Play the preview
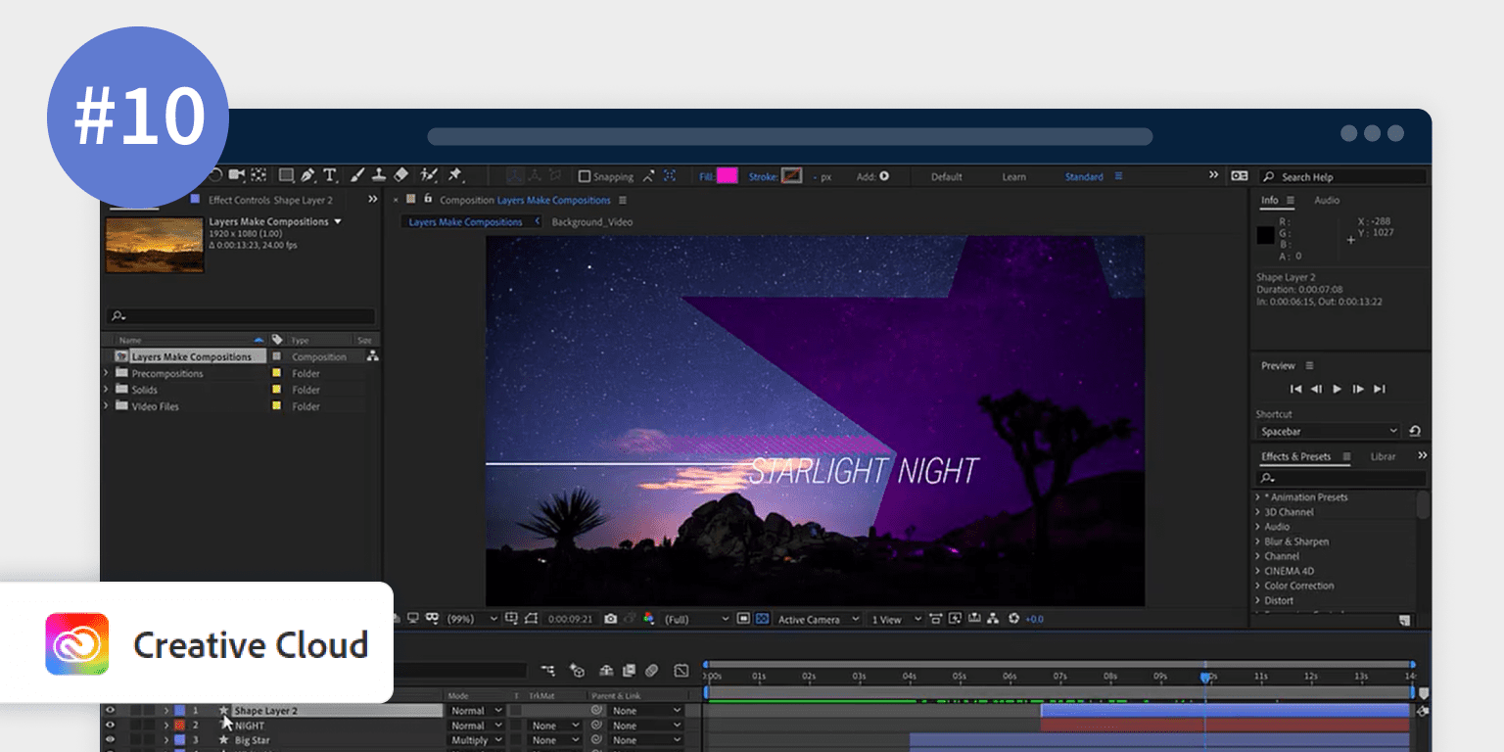This screenshot has height=752, width=1504. 1338,389
